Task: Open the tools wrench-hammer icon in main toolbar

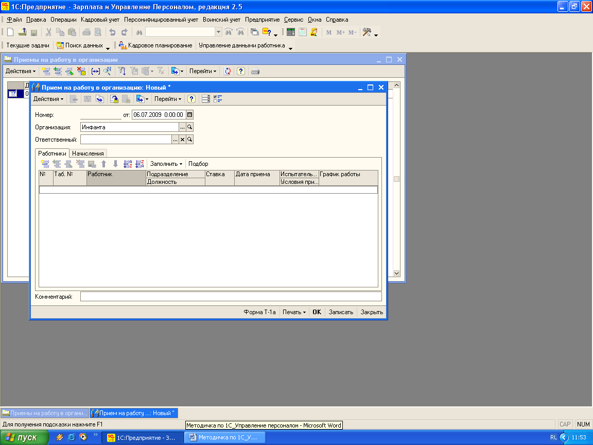Action: pyautogui.click(x=367, y=32)
